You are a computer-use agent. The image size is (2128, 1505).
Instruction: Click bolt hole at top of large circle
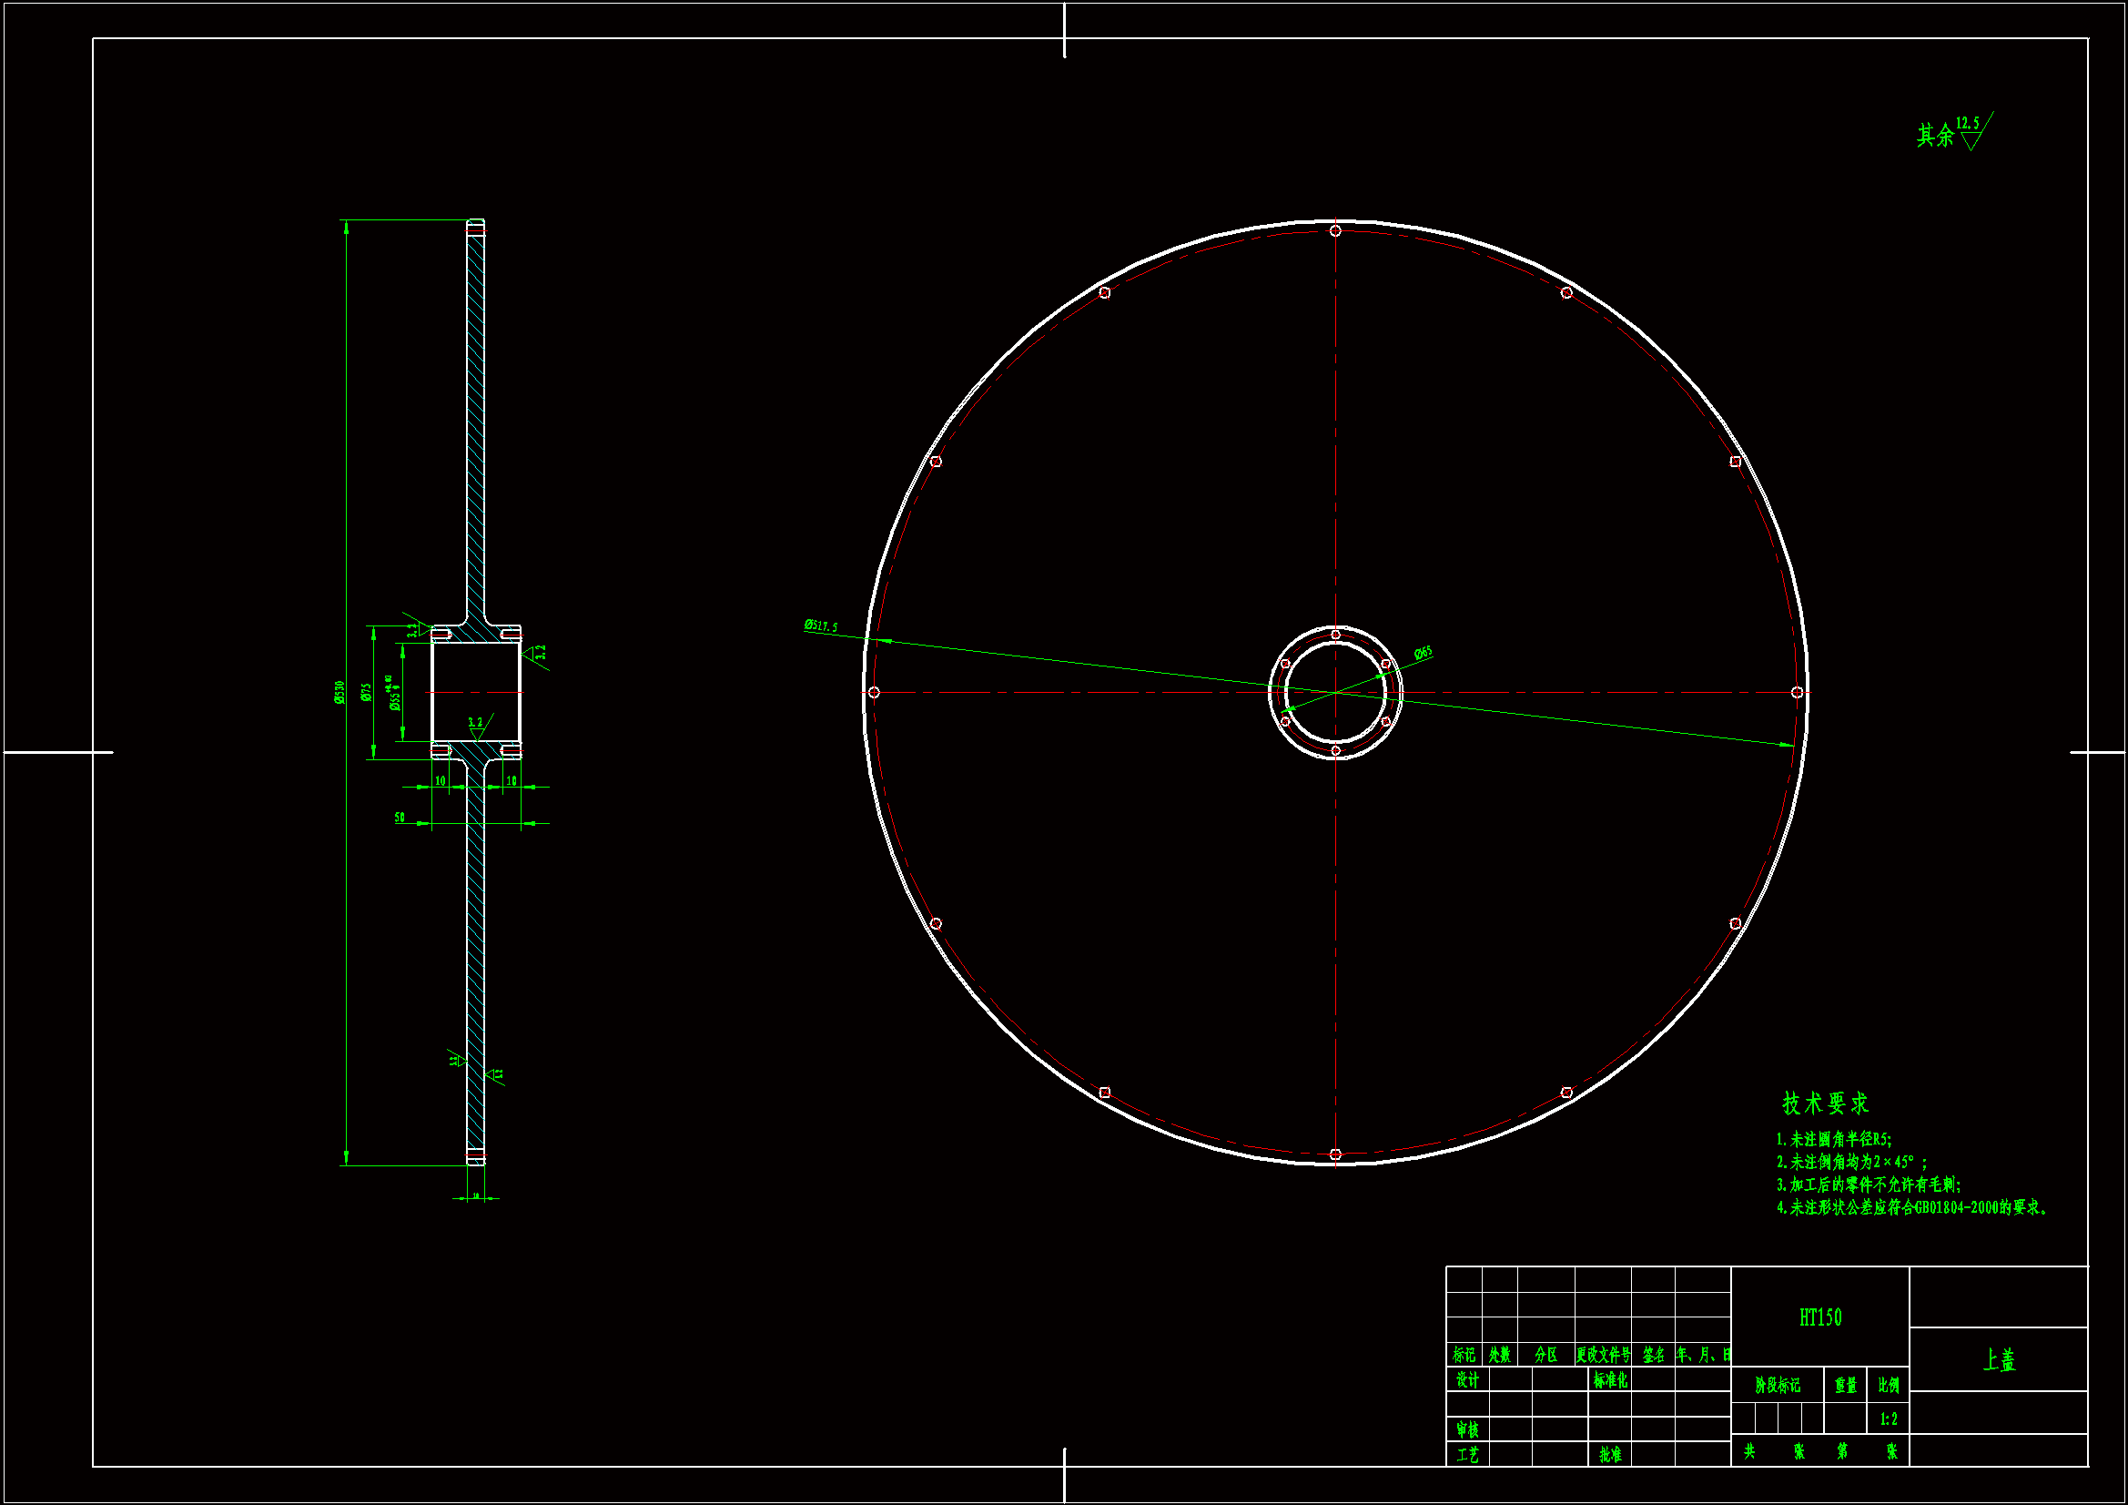[1334, 231]
